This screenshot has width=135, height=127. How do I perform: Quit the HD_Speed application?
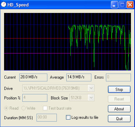[119, 119]
